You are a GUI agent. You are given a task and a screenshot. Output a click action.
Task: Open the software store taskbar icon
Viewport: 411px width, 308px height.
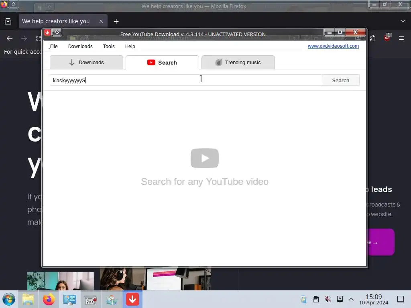(112, 300)
